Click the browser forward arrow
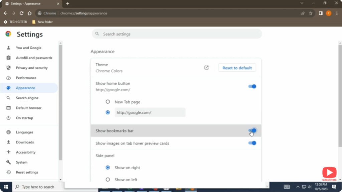This screenshot has height=192, width=342. tap(13, 13)
